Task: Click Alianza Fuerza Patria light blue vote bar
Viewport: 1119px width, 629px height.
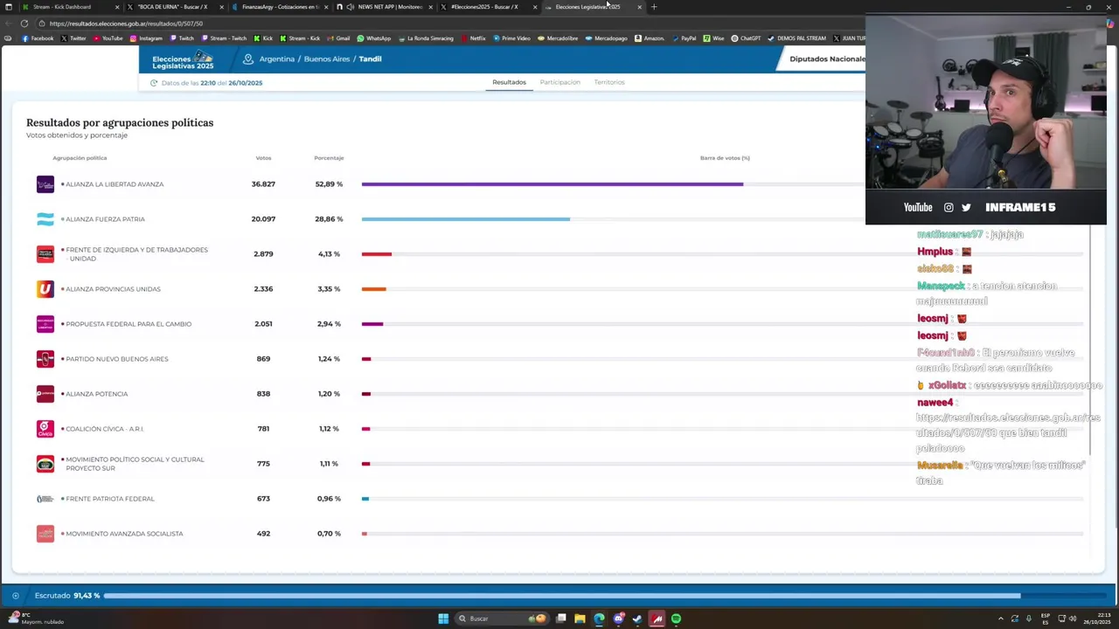Action: [x=466, y=219]
